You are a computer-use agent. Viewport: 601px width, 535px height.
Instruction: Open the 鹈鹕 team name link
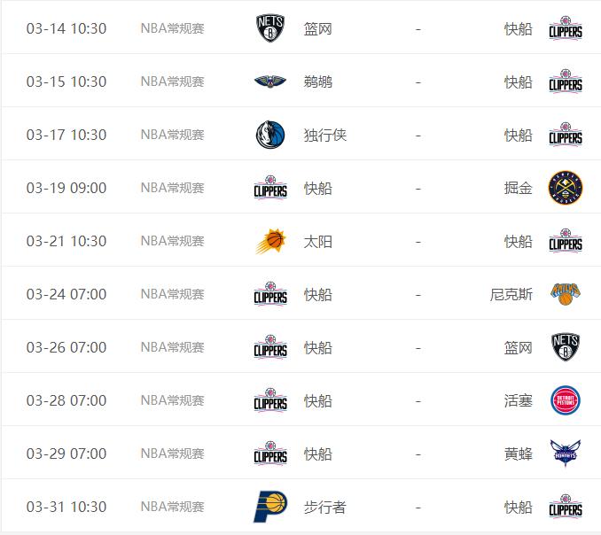tap(318, 81)
